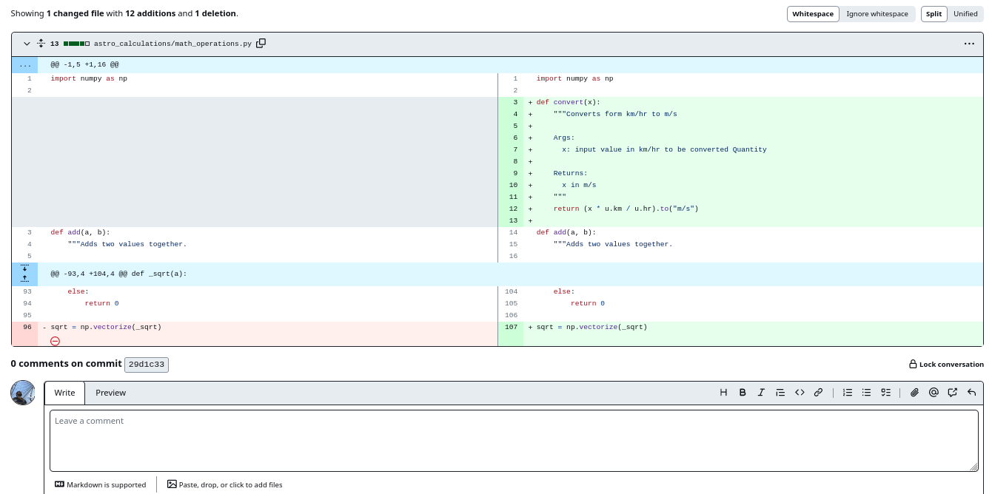Viewport: 992px width, 494px height.
Task: Insert a code block from the toolbar
Action: click(x=800, y=393)
